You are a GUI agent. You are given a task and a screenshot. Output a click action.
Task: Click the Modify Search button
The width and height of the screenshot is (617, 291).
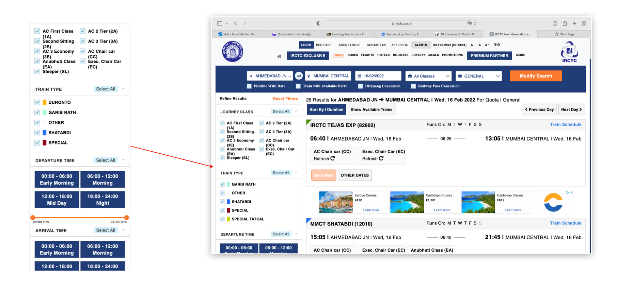tap(536, 76)
